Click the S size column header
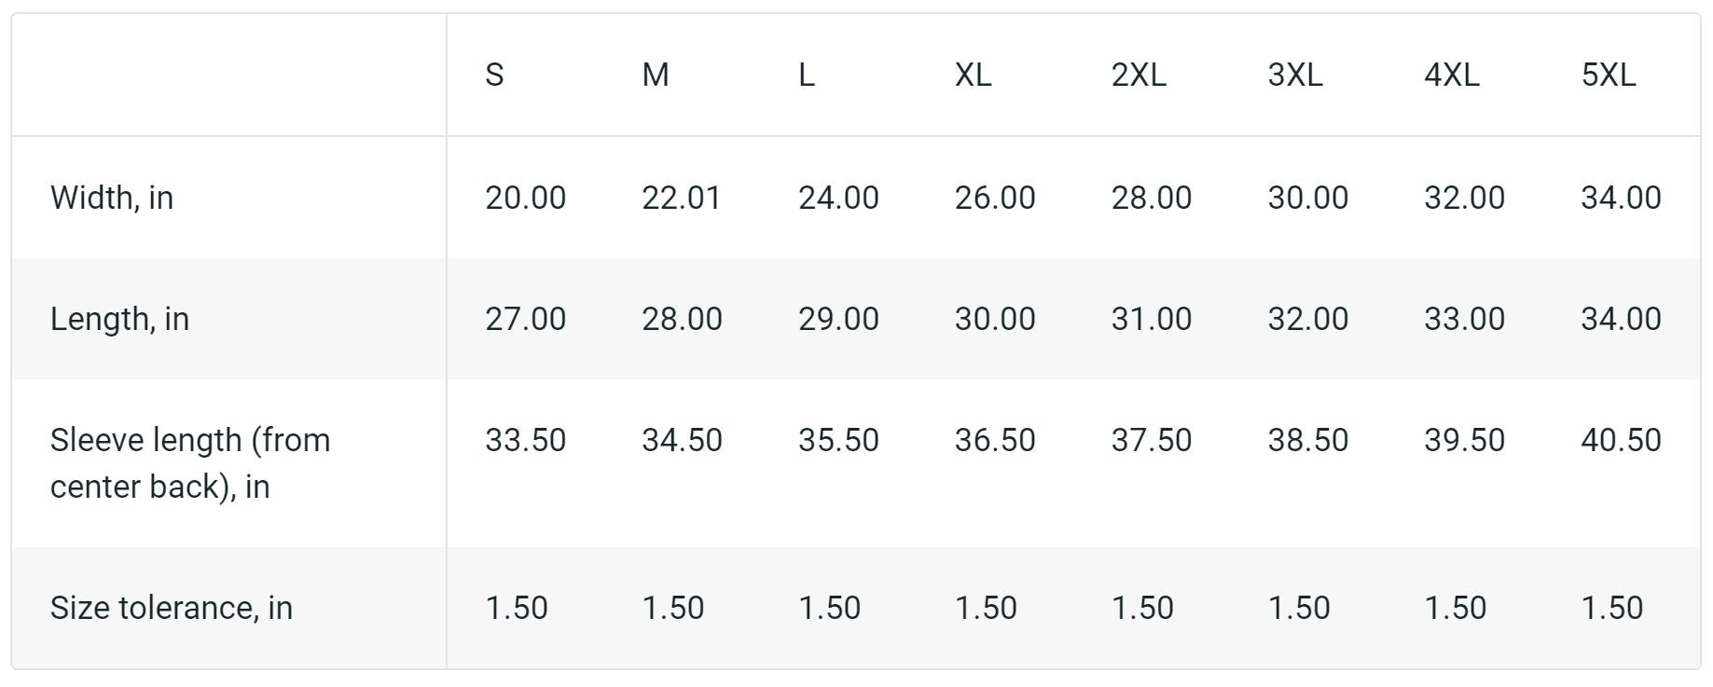1713x687 pixels. pos(494,75)
